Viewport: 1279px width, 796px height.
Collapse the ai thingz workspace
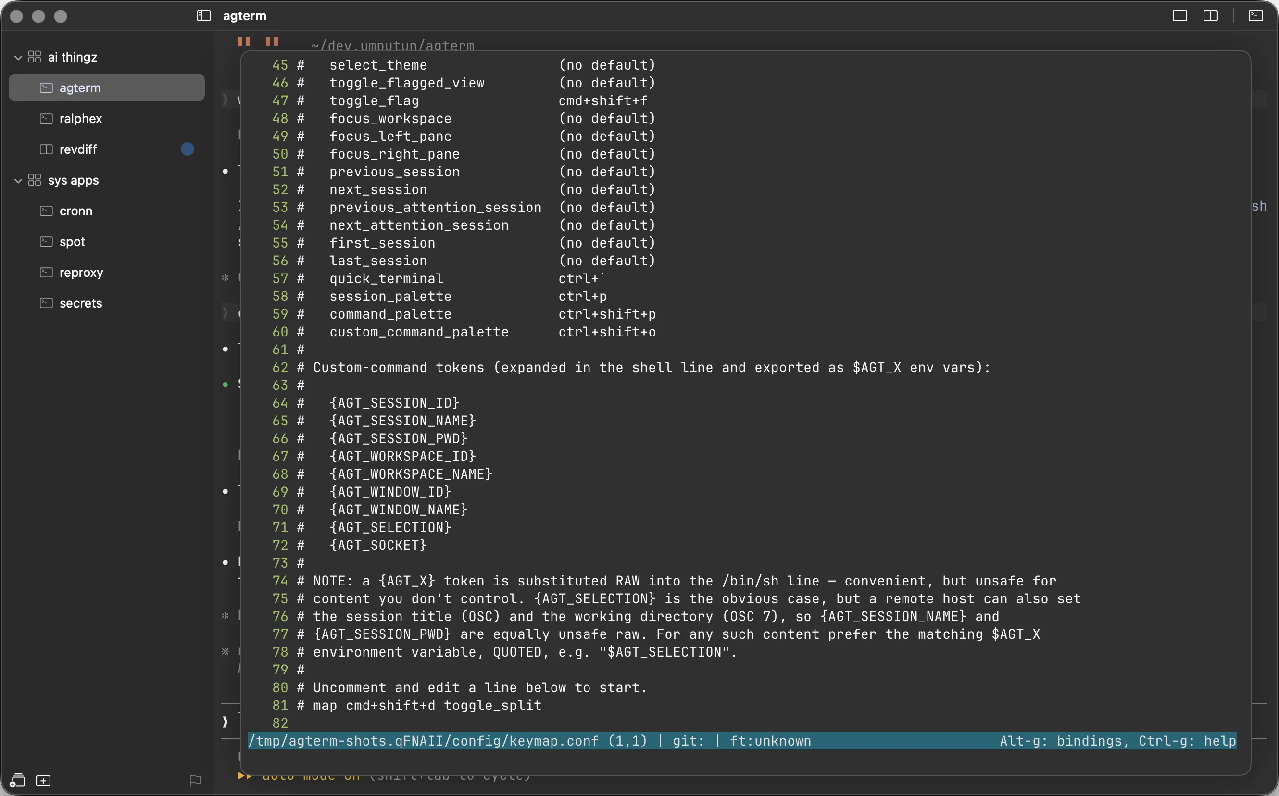[x=18, y=57]
